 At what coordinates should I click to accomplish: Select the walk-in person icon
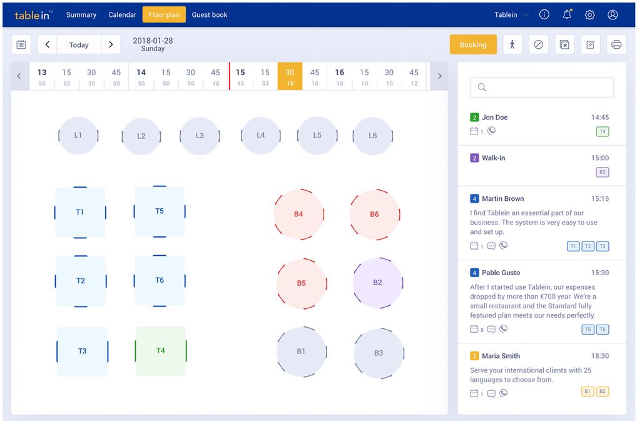(513, 44)
